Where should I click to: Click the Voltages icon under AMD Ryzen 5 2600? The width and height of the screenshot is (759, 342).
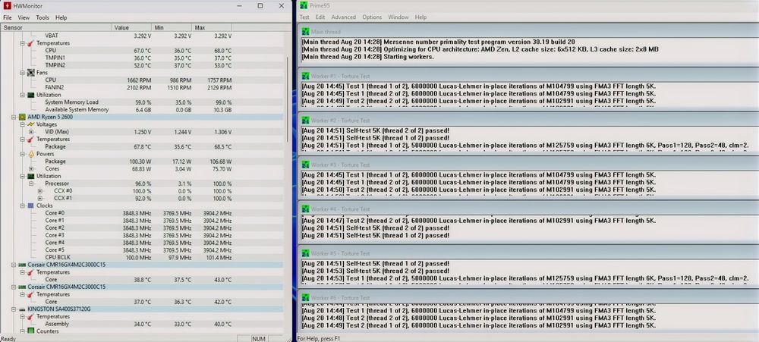click(30, 124)
